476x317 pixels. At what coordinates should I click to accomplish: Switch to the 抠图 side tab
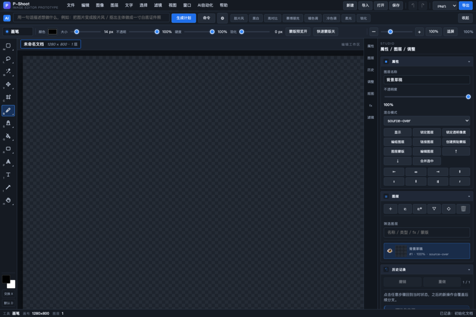tap(370, 94)
